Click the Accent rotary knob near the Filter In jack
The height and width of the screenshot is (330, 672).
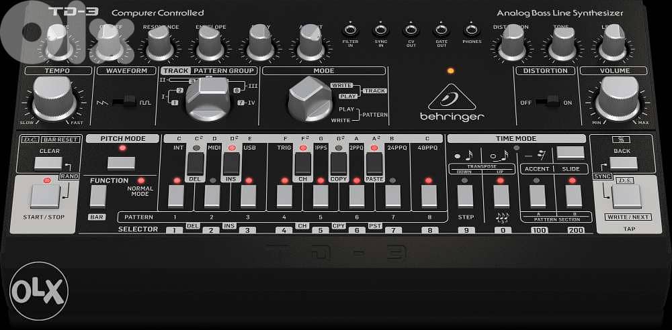[x=310, y=44]
